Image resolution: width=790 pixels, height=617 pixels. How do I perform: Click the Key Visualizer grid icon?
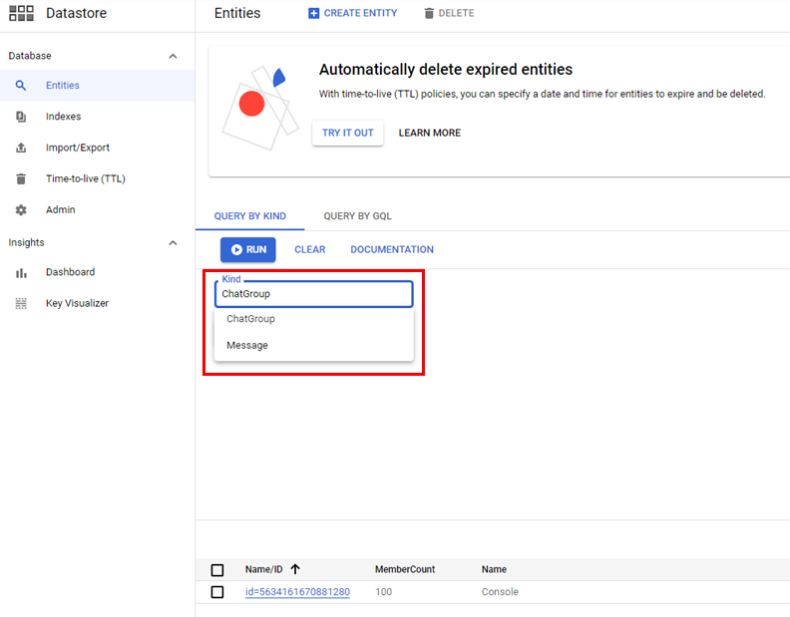[21, 303]
